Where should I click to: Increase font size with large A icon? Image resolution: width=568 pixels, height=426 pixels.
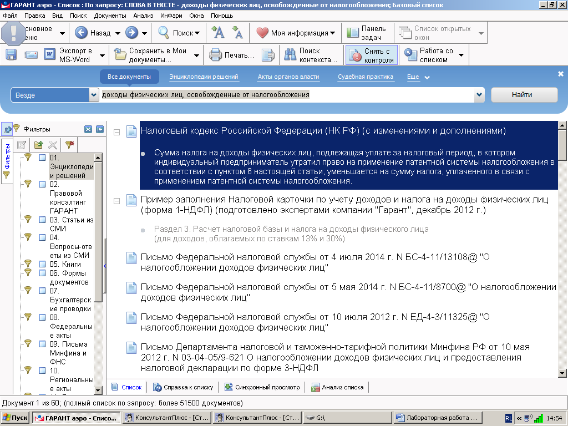click(217, 33)
